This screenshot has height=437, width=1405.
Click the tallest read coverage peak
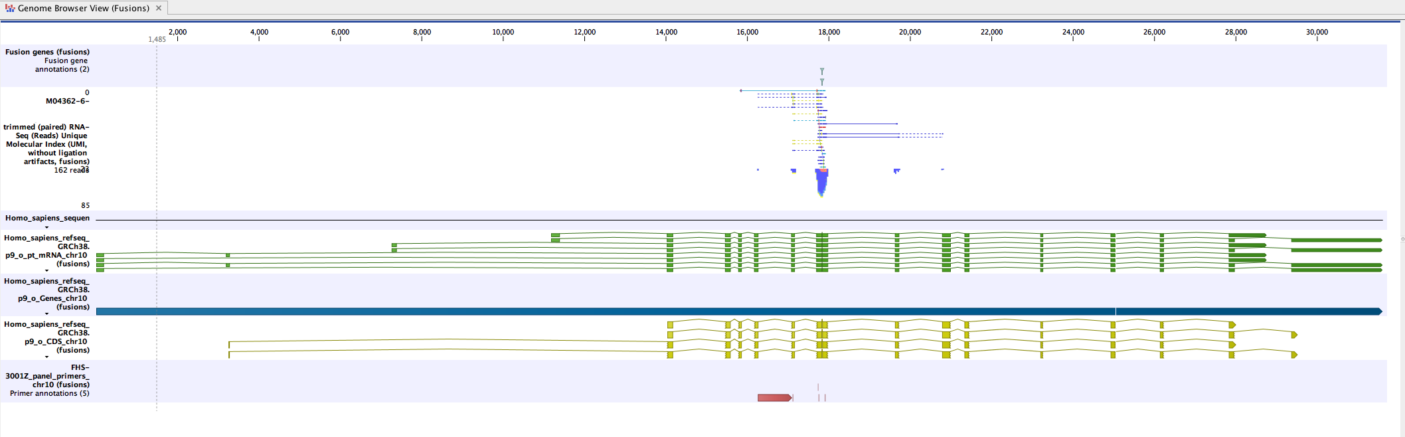(822, 183)
